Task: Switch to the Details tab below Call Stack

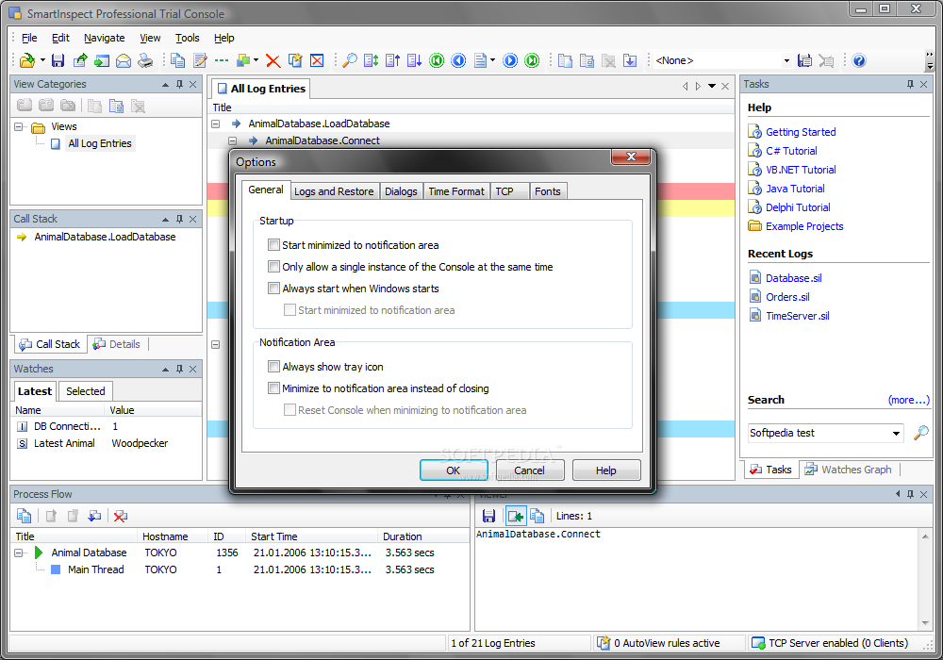Action: point(117,344)
